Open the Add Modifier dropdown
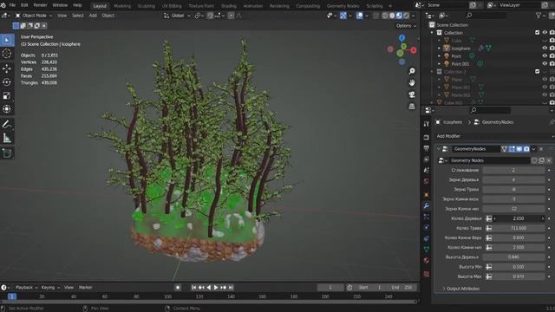 coord(495,136)
